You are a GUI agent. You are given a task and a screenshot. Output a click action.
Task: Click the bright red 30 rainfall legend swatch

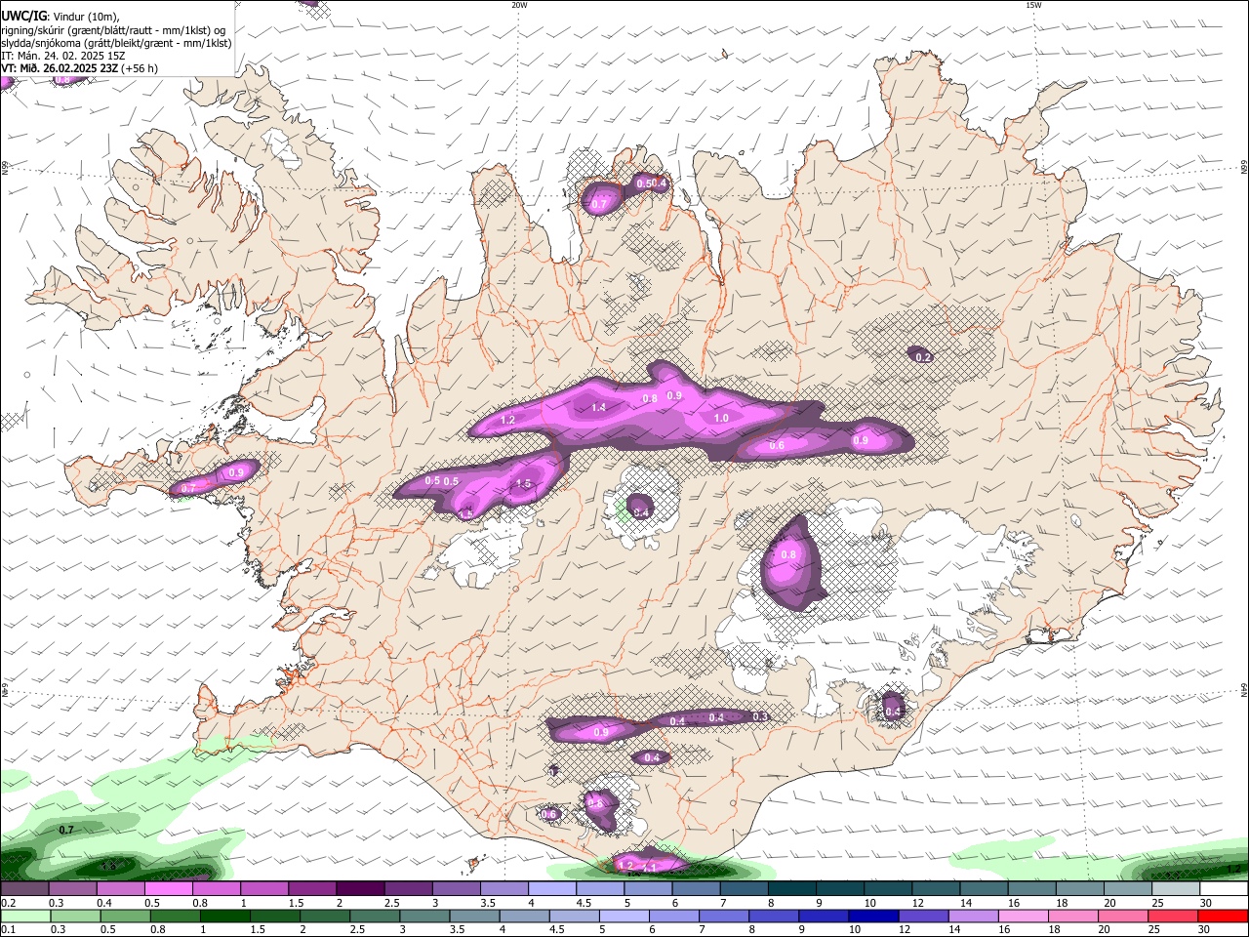coord(1224,916)
